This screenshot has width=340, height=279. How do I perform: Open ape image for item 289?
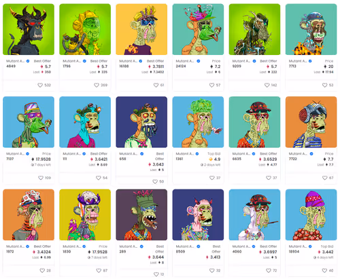click(141, 215)
